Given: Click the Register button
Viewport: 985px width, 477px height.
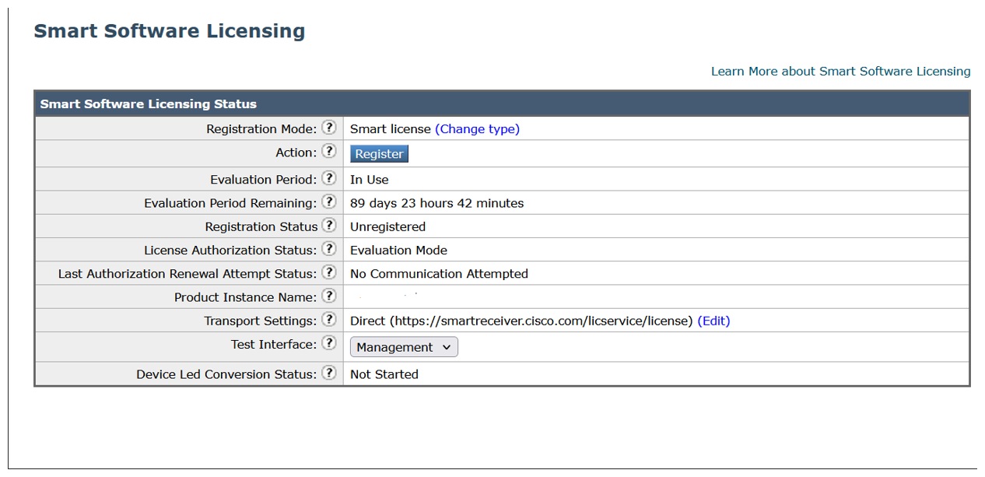Looking at the screenshot, I should (x=379, y=153).
